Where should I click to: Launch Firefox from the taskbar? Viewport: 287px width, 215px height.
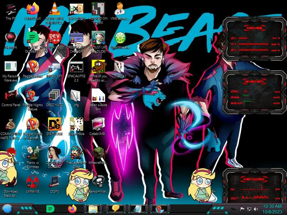click(72, 209)
